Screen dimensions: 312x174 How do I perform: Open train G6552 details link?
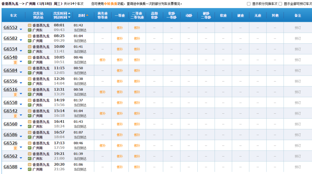tap(11, 27)
